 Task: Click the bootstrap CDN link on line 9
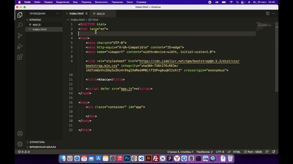(189, 61)
